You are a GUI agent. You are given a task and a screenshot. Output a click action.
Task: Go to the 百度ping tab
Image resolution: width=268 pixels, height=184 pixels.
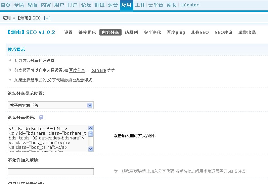(x=176, y=33)
